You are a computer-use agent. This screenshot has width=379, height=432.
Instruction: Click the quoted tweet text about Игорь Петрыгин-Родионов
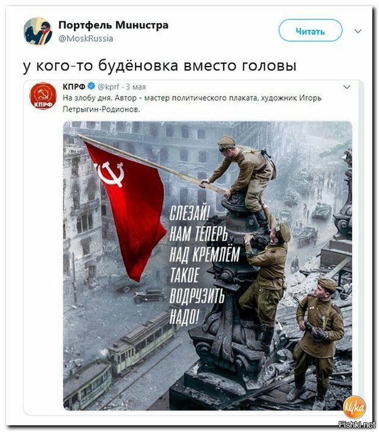click(192, 103)
